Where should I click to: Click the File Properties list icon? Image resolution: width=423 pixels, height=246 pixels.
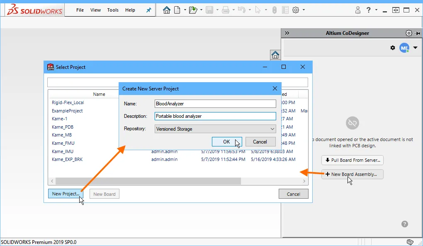[x=285, y=10]
